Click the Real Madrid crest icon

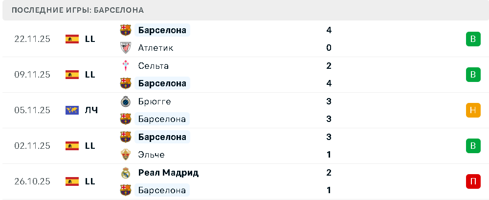[126, 173]
